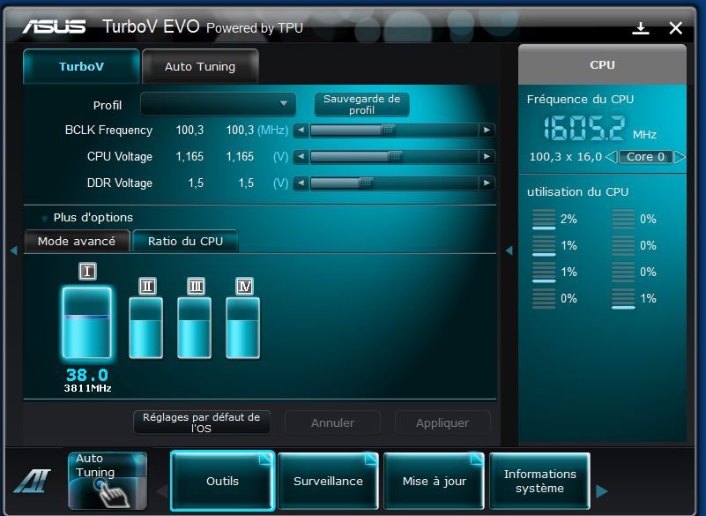
Task: Open the Surveillance menu
Action: [328, 481]
